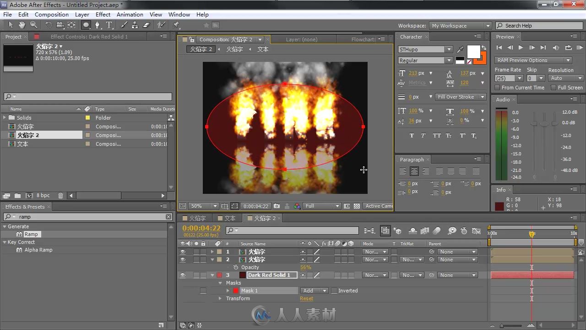
Task: Select the Ellipse mask shape tool
Action: [86, 25]
